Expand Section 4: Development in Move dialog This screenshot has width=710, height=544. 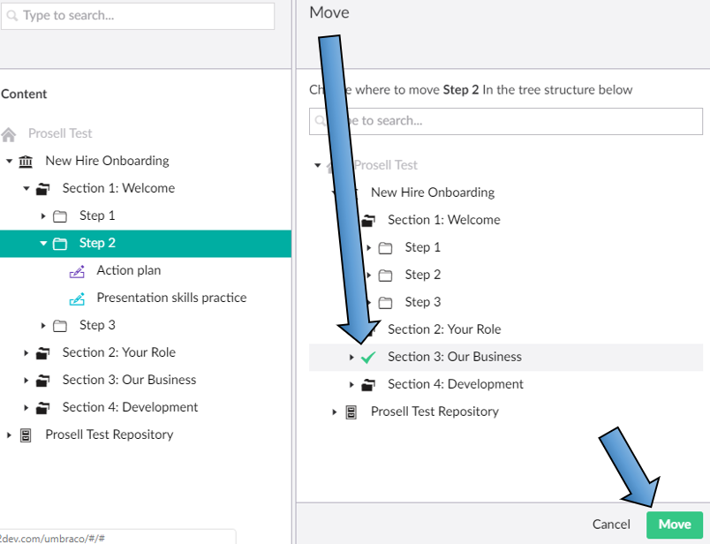[351, 385]
